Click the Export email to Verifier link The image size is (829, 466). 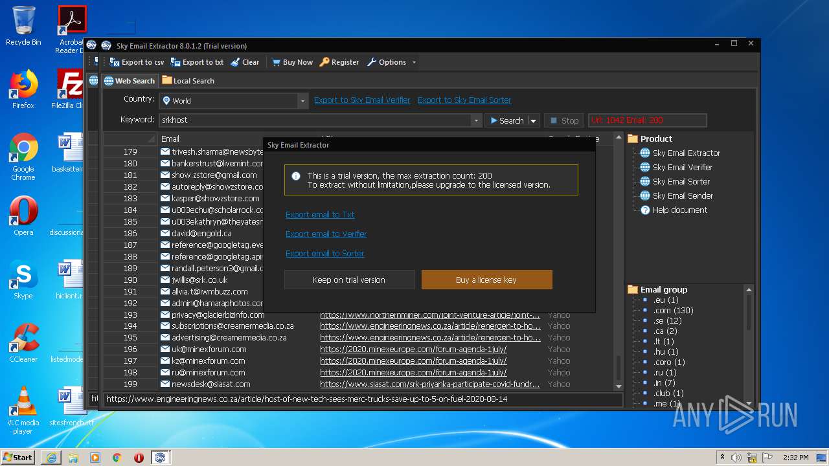326,234
